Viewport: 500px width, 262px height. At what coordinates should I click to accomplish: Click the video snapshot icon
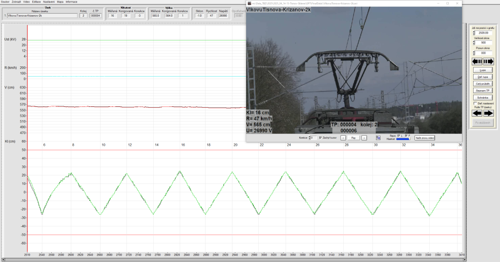[378, 138]
